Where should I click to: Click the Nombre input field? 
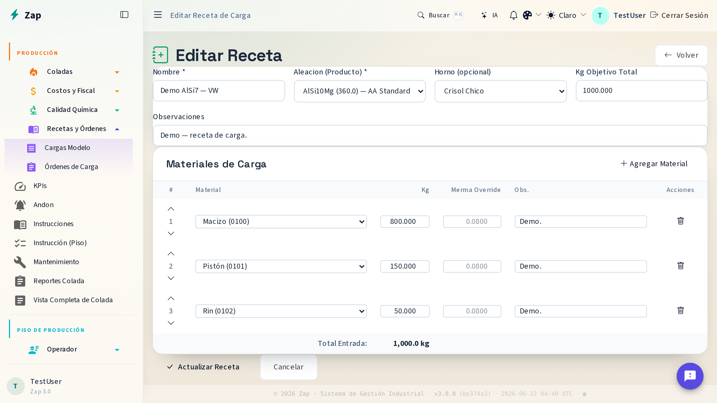click(219, 91)
